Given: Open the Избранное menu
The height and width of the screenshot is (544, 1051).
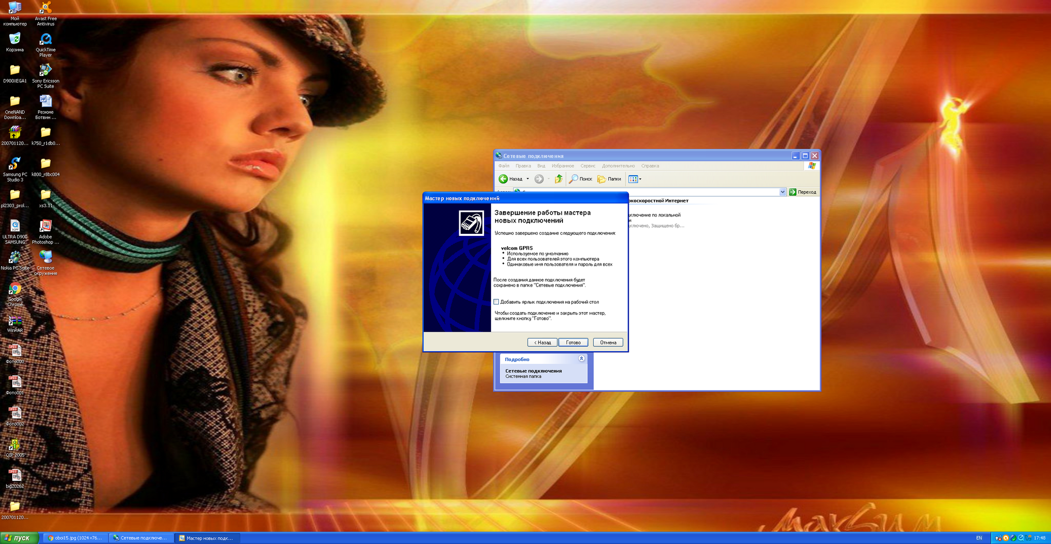Looking at the screenshot, I should tap(562, 166).
